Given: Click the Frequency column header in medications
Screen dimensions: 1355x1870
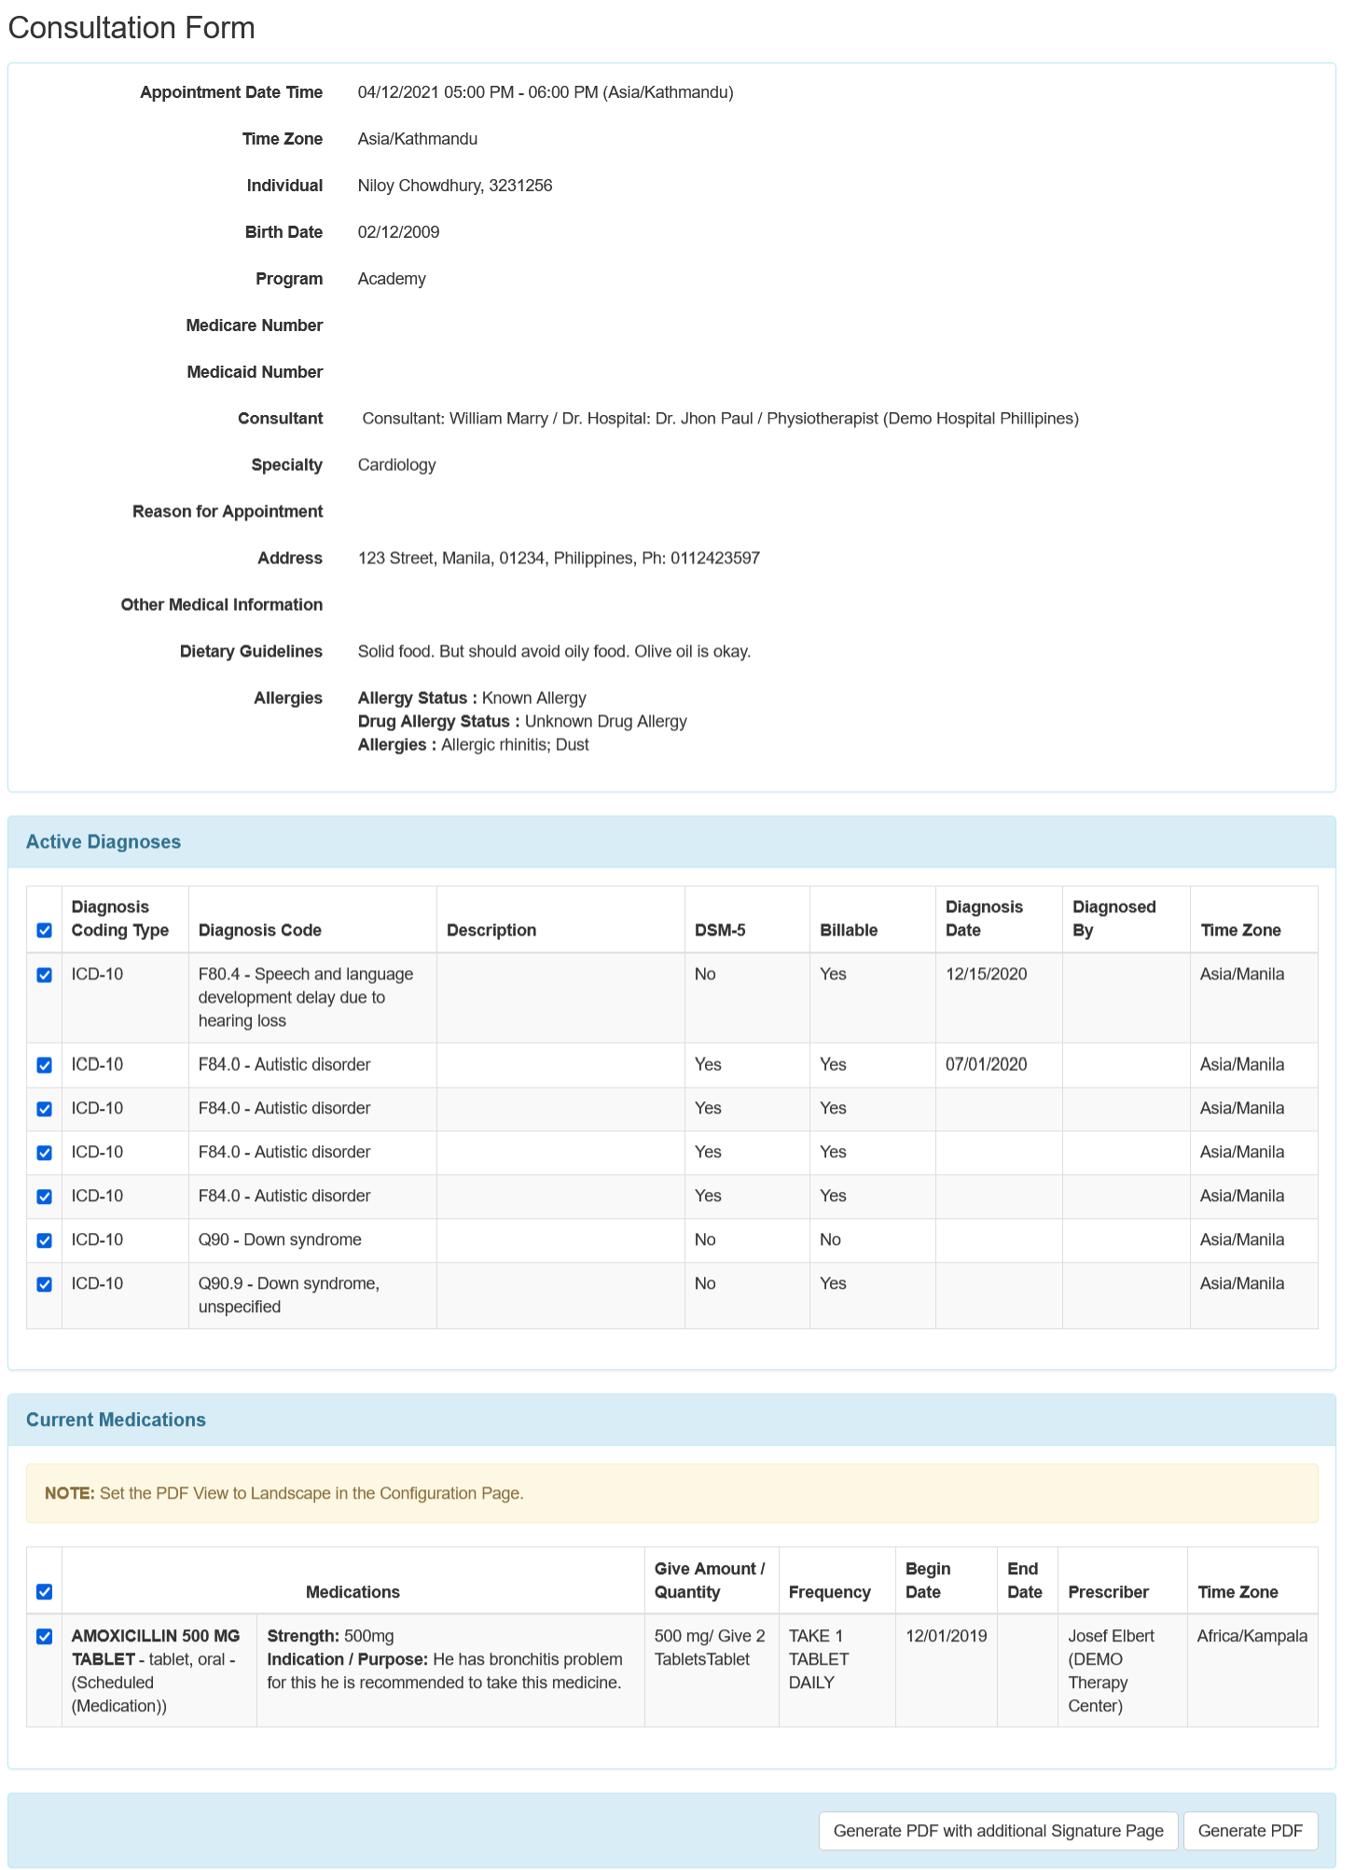Looking at the screenshot, I should [829, 1592].
